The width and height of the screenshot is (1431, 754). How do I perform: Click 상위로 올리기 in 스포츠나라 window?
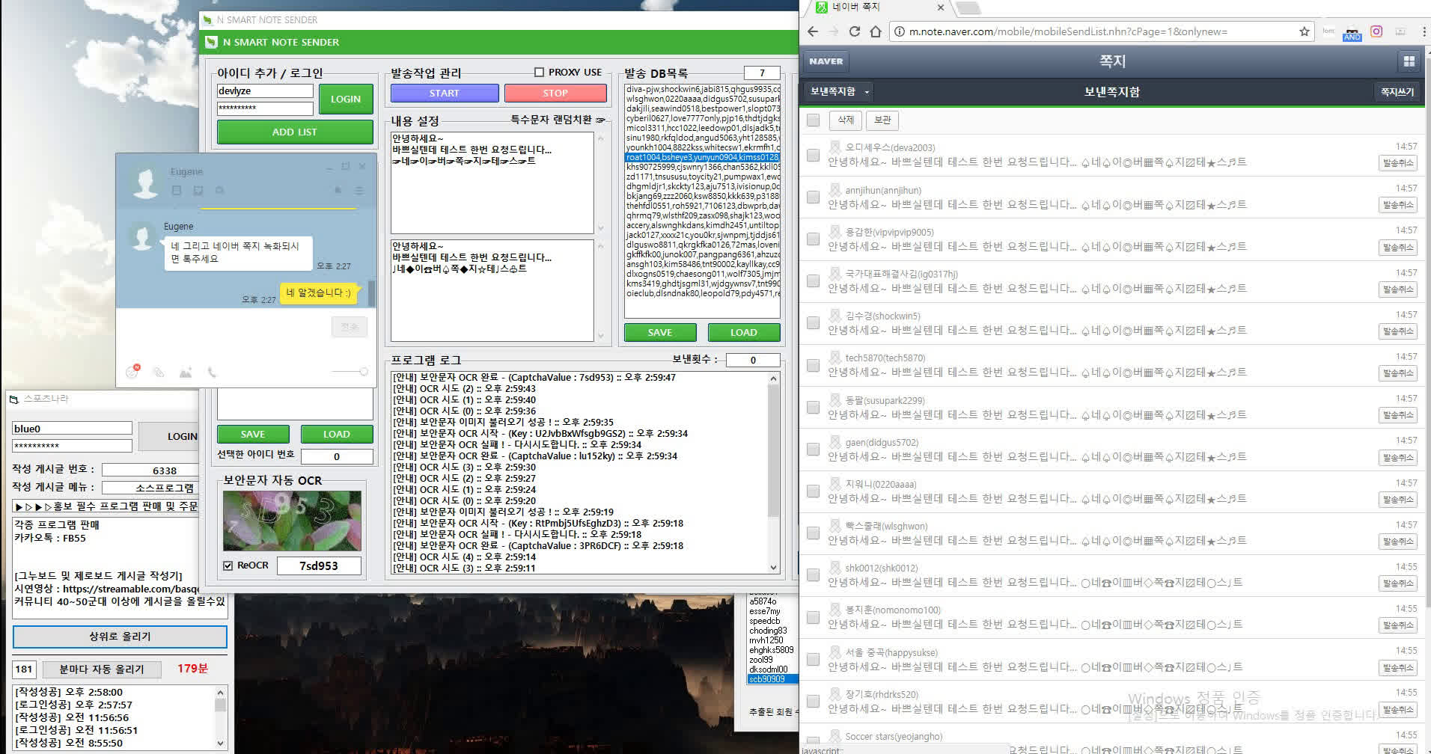120,637
